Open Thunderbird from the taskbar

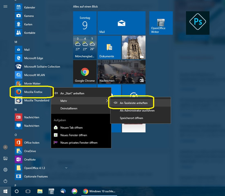(x=63, y=191)
